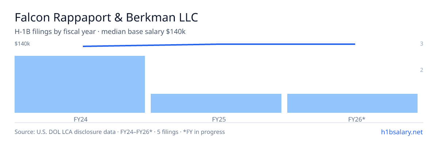Image resolution: width=438 pixels, height=146 pixels.
Task: Click the FY25 filings bar
Action: coord(216,103)
